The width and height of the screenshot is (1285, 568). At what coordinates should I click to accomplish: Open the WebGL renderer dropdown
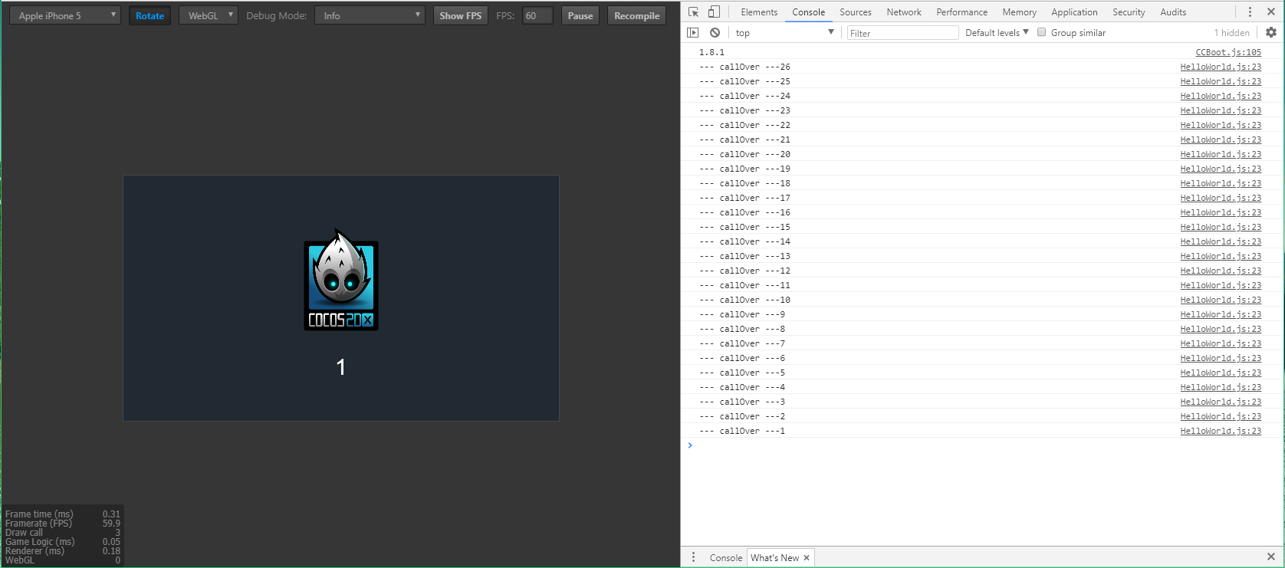point(209,16)
